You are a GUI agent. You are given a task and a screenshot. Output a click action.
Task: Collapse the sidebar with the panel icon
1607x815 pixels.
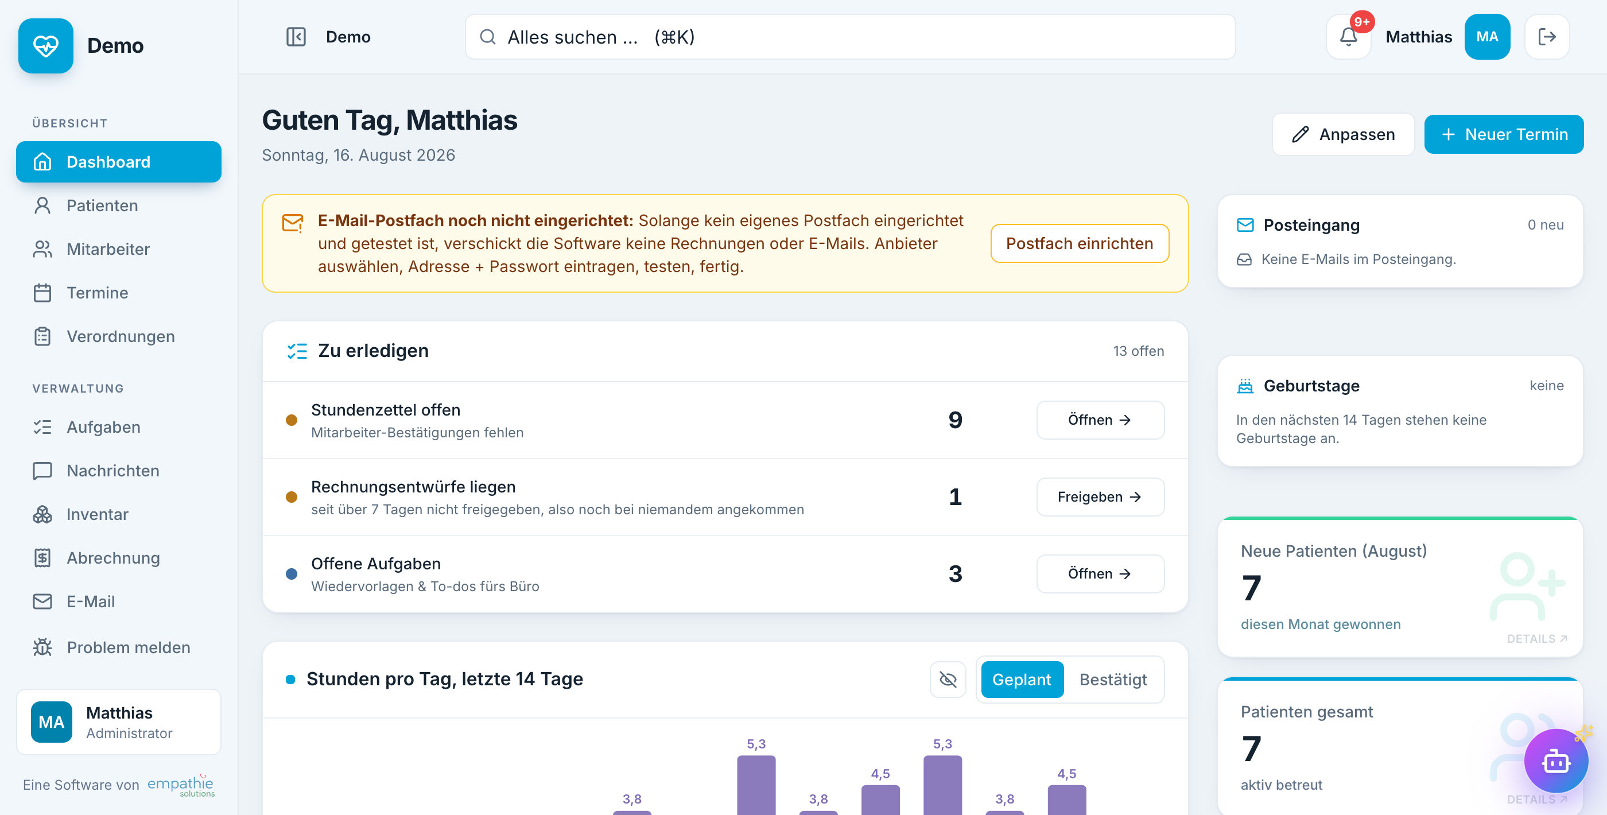[x=296, y=37]
